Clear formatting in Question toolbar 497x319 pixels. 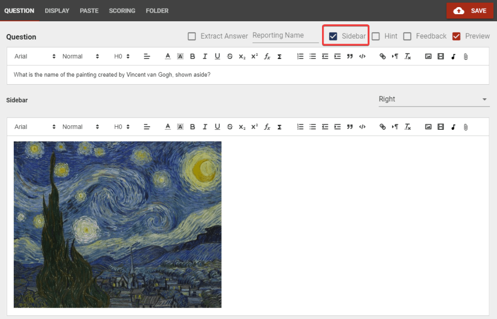(408, 56)
